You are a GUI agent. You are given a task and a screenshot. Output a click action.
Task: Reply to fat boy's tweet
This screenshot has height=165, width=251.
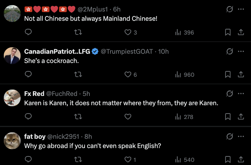[28, 160]
